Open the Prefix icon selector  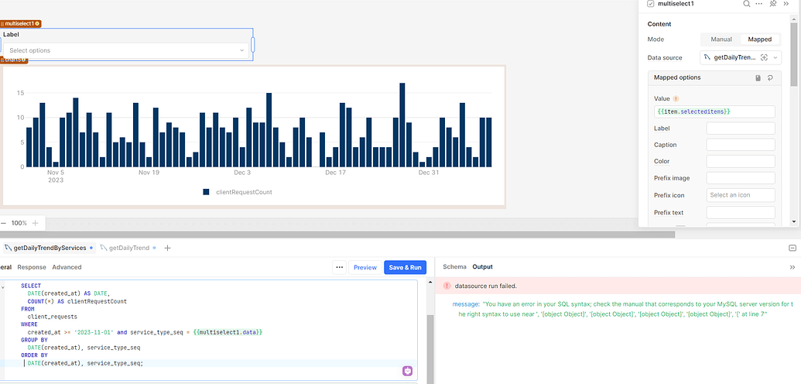click(x=741, y=195)
